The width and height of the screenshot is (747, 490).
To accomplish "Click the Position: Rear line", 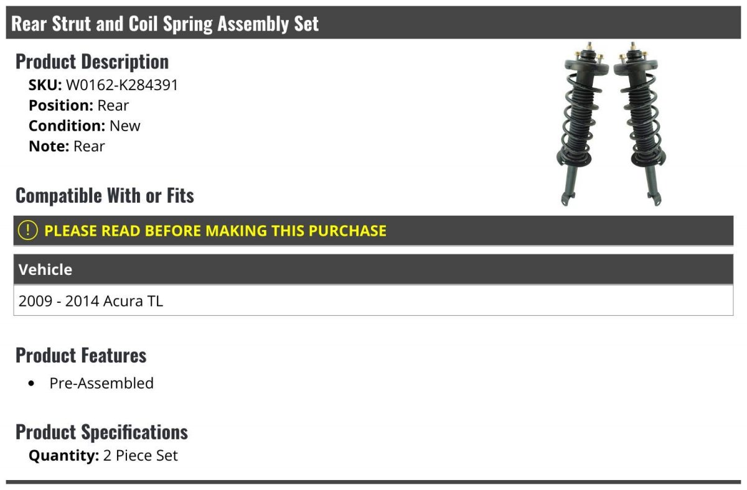I will 79,106.
